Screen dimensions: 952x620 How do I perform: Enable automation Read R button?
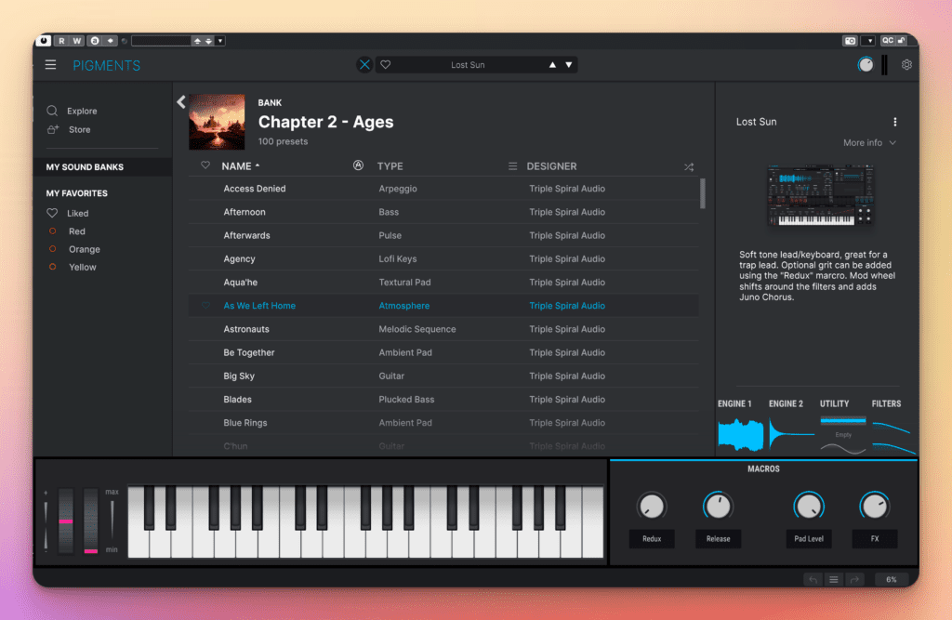coord(61,41)
